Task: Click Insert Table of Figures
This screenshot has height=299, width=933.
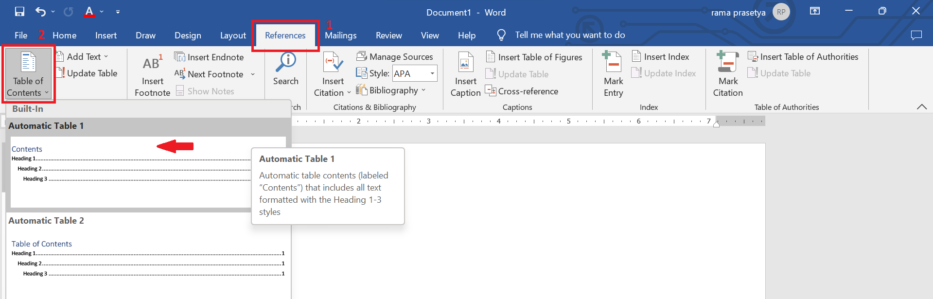Action: [x=534, y=57]
